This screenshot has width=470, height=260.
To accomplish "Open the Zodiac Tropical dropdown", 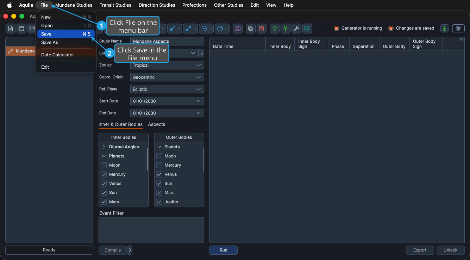I will pos(167,65).
